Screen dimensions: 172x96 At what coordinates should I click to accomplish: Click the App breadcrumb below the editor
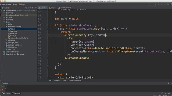[x=50, y=81]
